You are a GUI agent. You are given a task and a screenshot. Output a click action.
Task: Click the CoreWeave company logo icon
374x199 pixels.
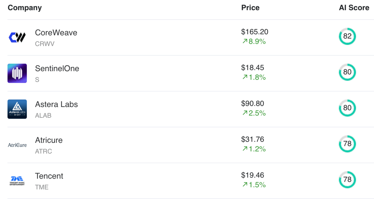pyautogui.click(x=17, y=37)
